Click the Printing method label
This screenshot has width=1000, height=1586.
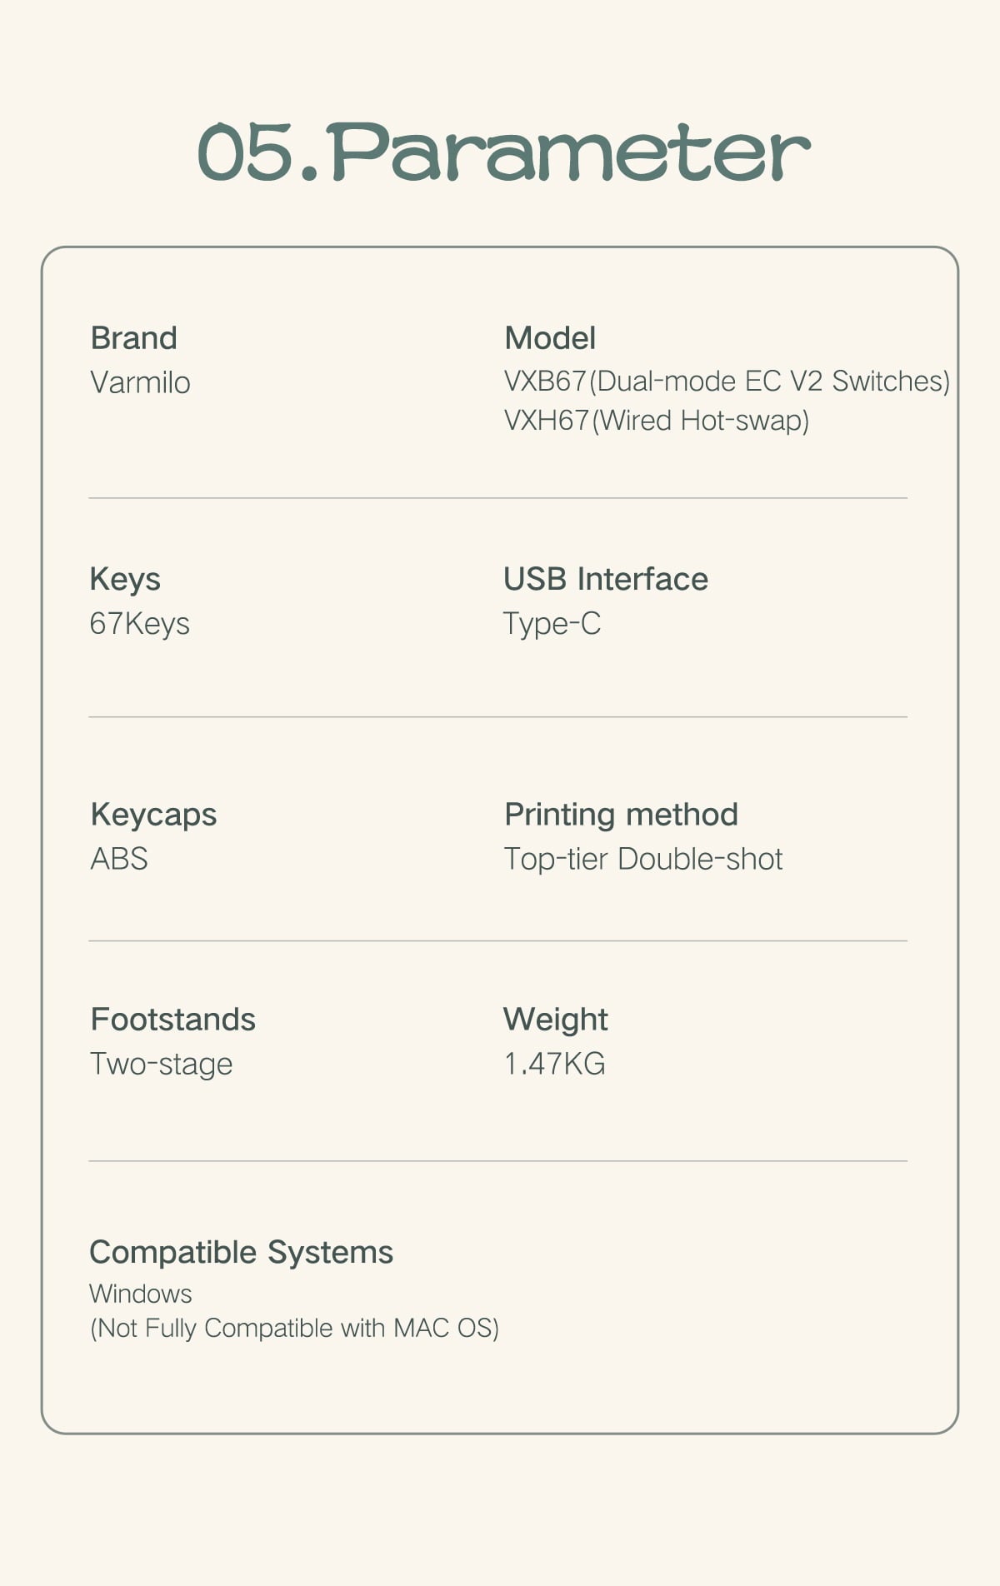(x=621, y=815)
